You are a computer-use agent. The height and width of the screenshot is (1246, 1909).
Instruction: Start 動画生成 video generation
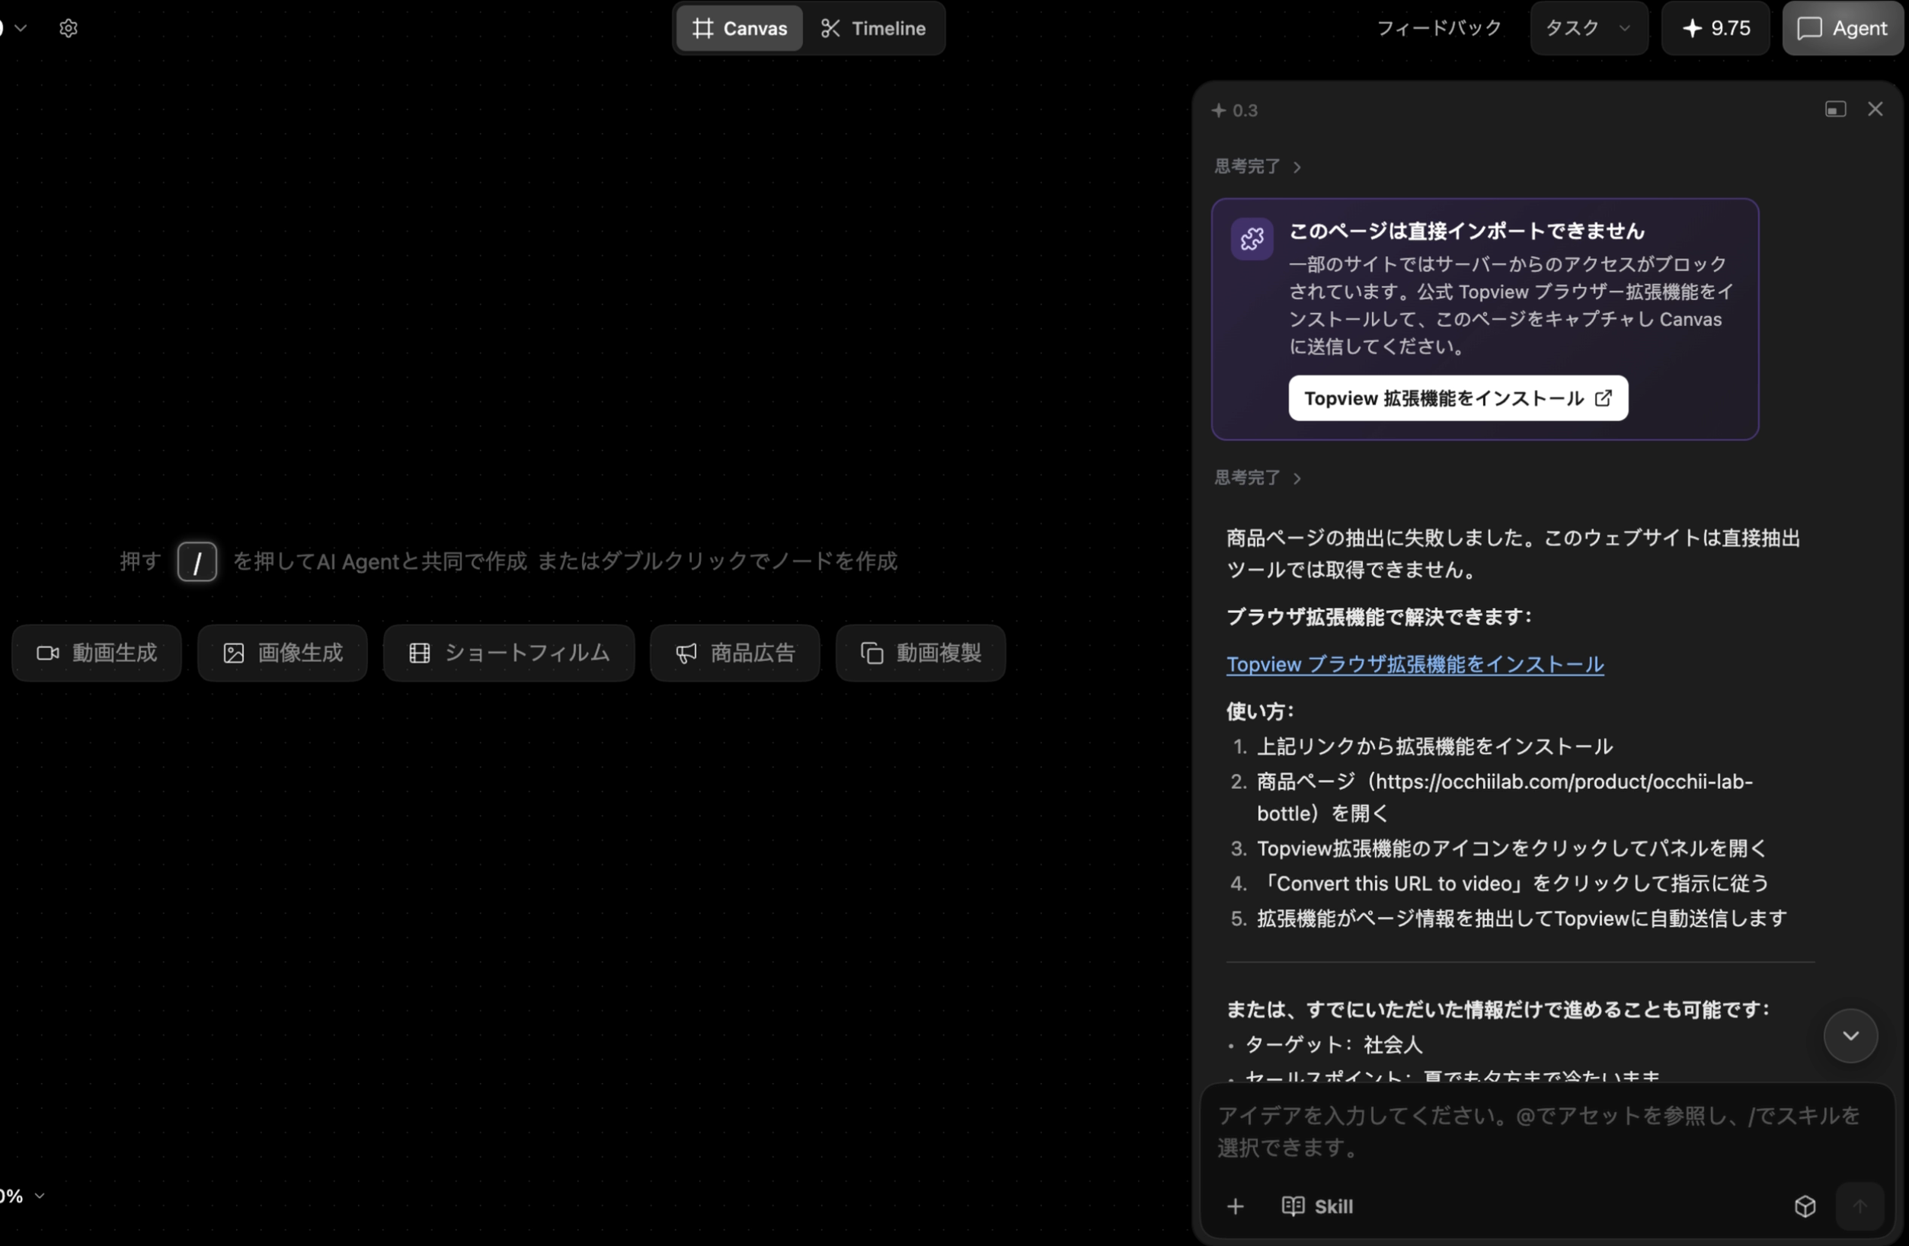(97, 653)
